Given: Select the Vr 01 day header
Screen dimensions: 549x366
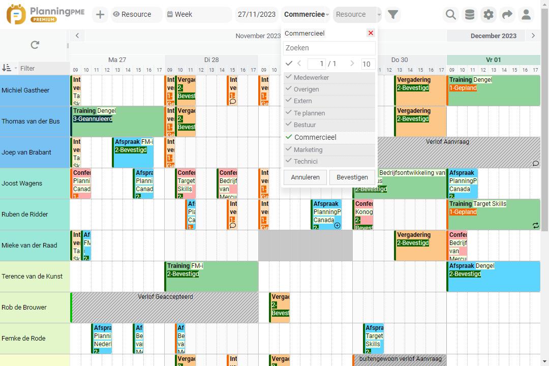Looking at the screenshot, I should [x=493, y=59].
